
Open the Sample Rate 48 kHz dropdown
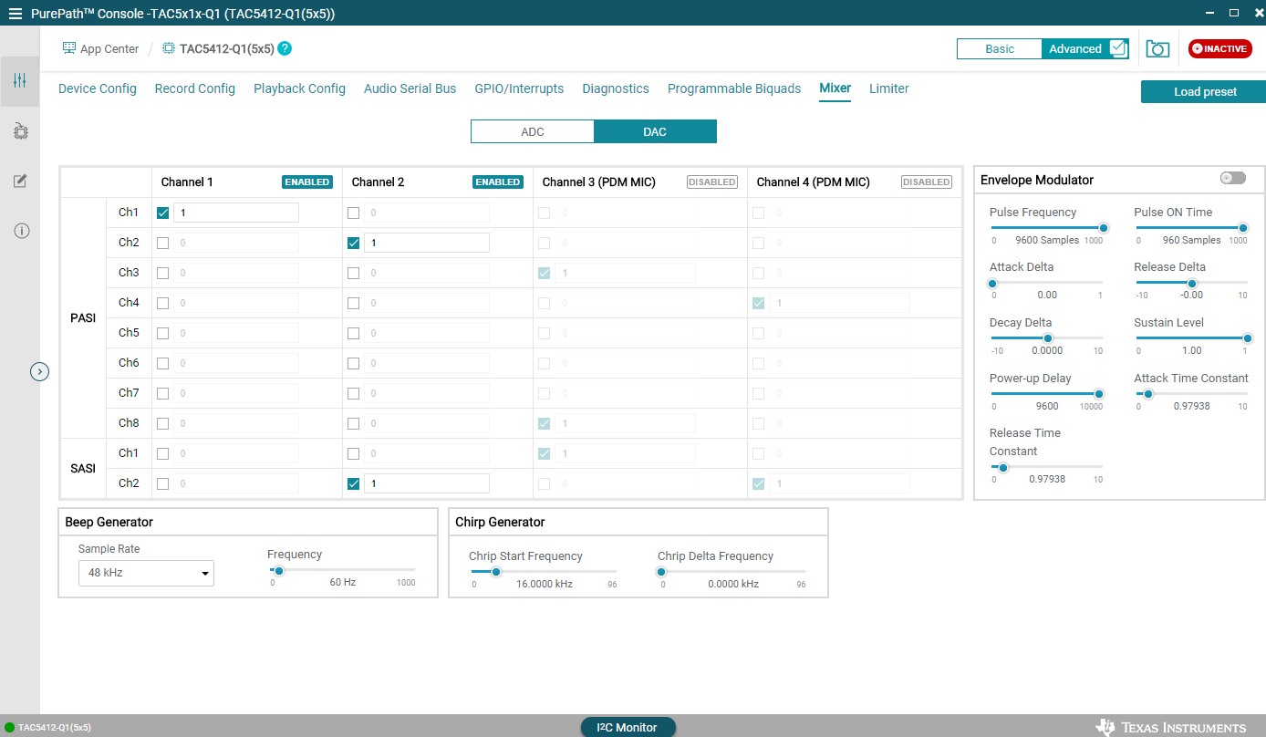coord(146,573)
